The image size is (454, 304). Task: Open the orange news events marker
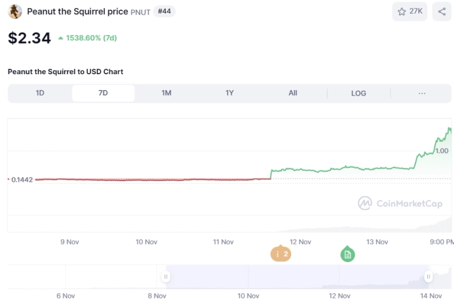coord(280,254)
